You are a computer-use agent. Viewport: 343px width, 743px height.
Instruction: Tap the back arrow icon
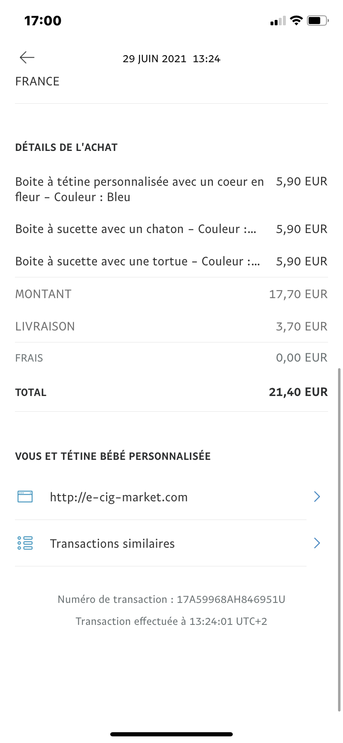coord(27,57)
